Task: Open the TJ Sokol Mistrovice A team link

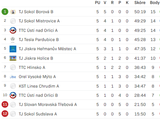Action: click(x=39, y=21)
